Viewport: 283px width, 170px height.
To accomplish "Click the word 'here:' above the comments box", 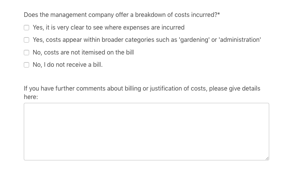I will click(x=31, y=97).
